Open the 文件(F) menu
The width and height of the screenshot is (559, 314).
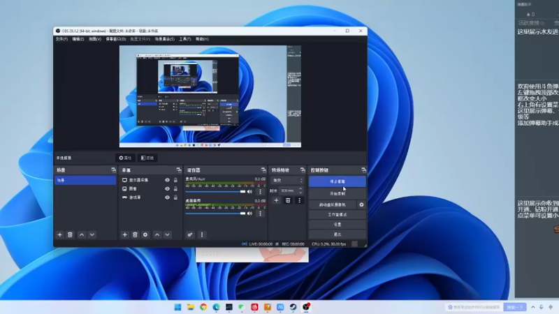pos(61,39)
